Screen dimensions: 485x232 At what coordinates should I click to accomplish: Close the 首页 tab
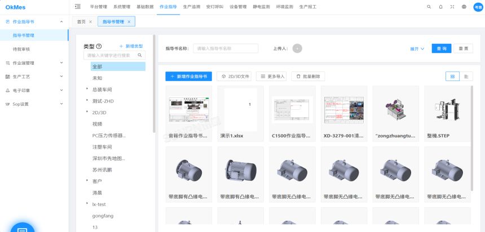pos(90,22)
